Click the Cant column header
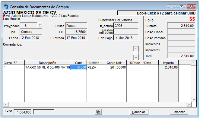Image resolution: width=200 pixels, height=118 pixels. [x=78, y=63]
